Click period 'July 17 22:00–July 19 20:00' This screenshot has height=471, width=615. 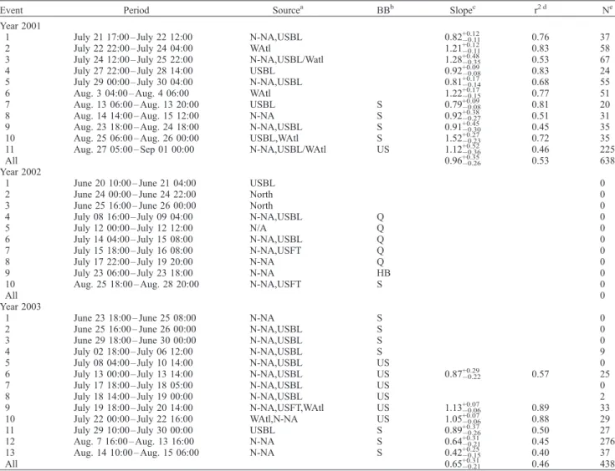133,262
